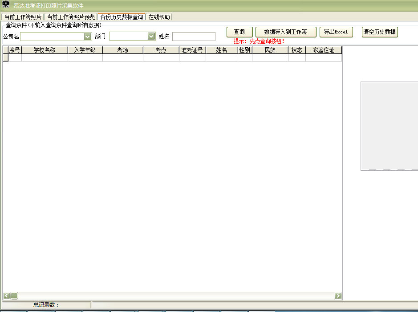This screenshot has height=312, width=418.
Task: Click the 姓名 text input field
Action: tap(194, 37)
